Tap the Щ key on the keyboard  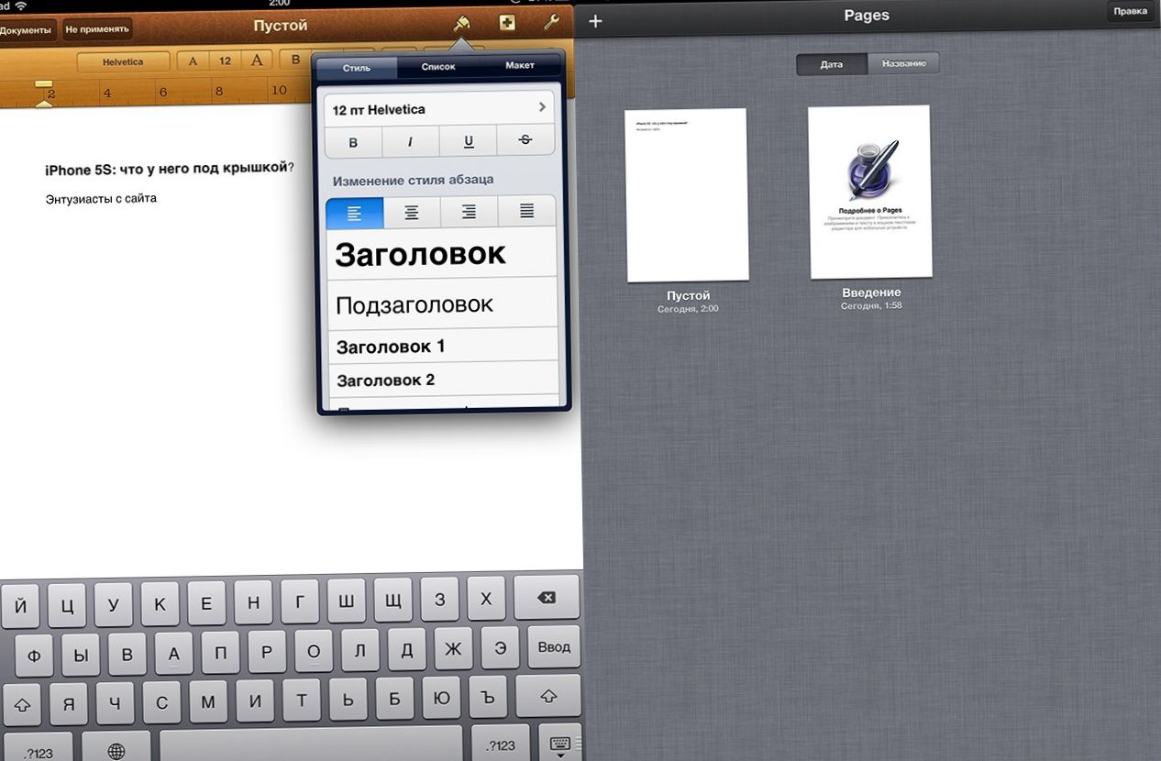pyautogui.click(x=393, y=600)
